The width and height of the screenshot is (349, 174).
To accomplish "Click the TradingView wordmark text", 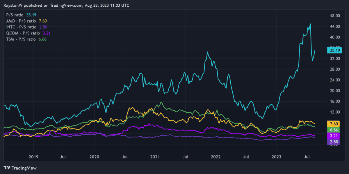I will click(x=24, y=168).
